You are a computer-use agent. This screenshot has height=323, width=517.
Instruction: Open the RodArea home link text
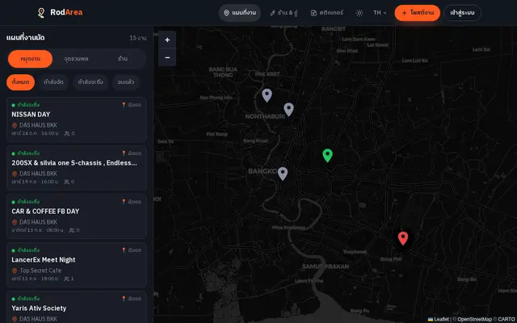click(66, 13)
